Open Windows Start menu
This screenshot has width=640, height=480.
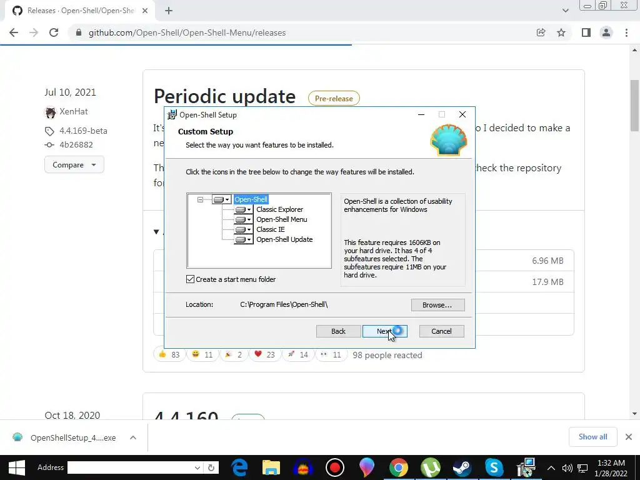pos(17,467)
